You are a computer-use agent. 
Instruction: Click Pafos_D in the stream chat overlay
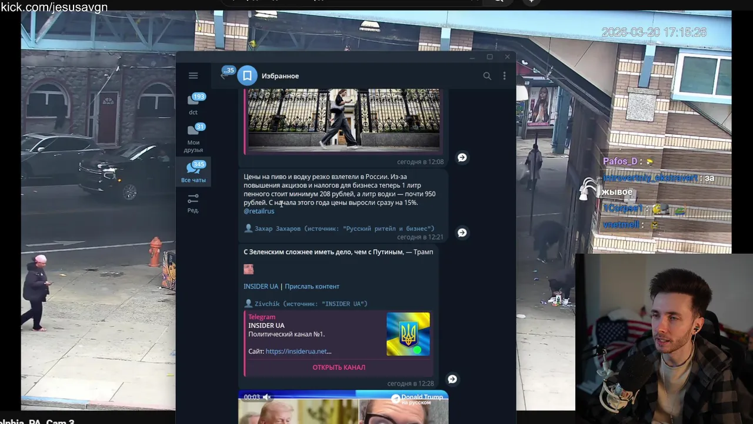point(620,161)
